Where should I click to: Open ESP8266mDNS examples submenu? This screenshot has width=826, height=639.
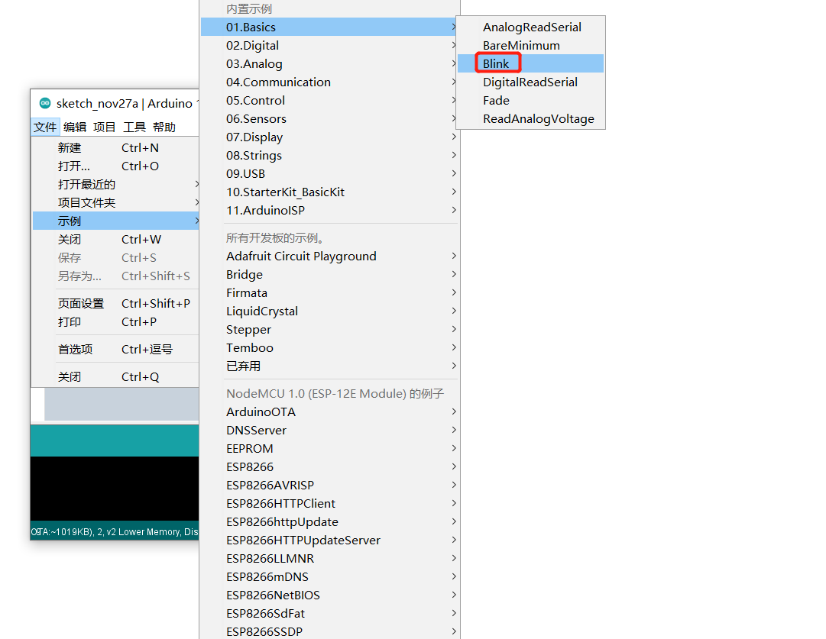(x=329, y=577)
